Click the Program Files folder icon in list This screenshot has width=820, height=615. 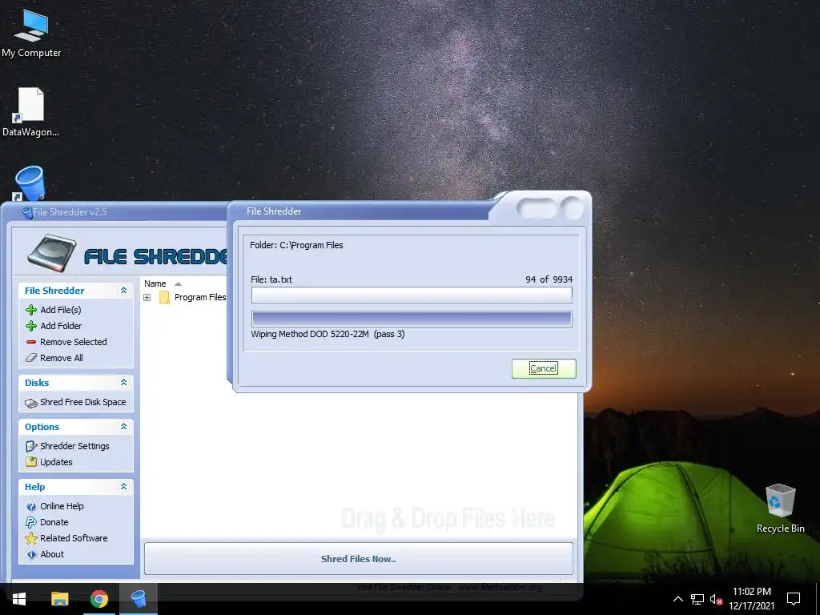click(164, 298)
